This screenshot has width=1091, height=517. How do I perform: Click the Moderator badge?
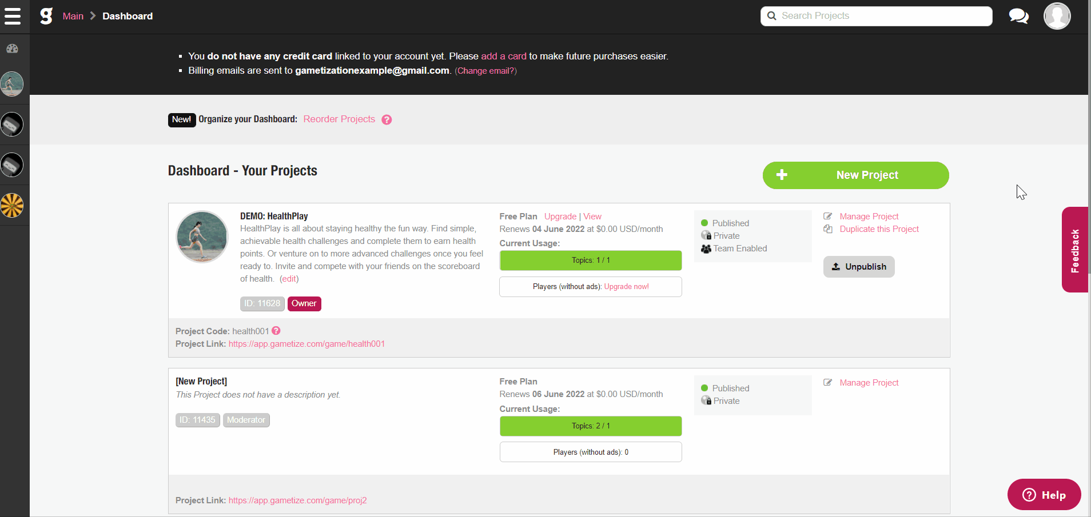click(246, 420)
